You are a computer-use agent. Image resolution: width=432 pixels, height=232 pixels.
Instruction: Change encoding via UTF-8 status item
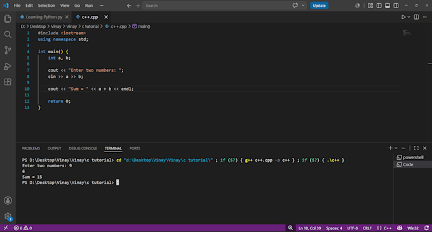coord(353,228)
